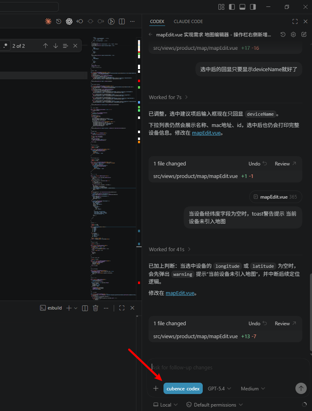312x411 pixels.
Task: Click the '选中后的回显只要显示deviceName就好了' message
Action: pyautogui.click(x=249, y=70)
